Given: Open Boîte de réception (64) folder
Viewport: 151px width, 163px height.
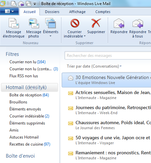Looking at the screenshot, I should pos(29,95).
